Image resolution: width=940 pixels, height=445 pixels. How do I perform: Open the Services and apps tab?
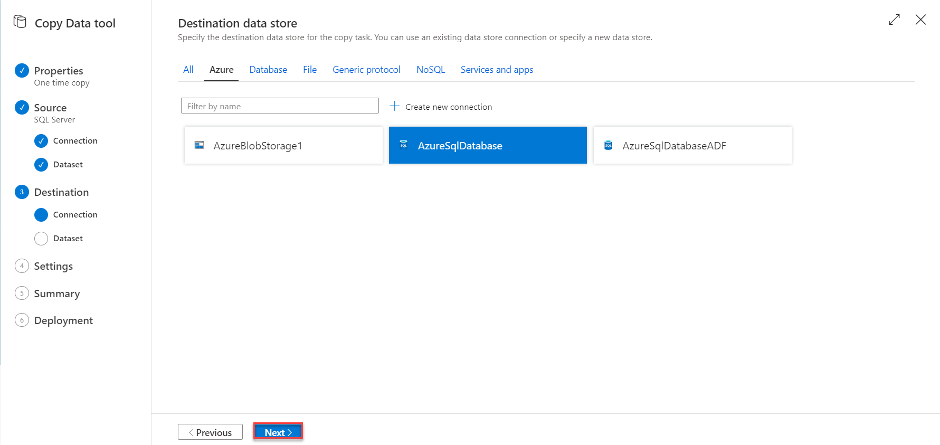(497, 70)
